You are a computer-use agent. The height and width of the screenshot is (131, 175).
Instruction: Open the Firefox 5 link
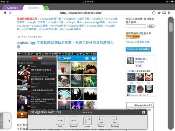[98, 19]
